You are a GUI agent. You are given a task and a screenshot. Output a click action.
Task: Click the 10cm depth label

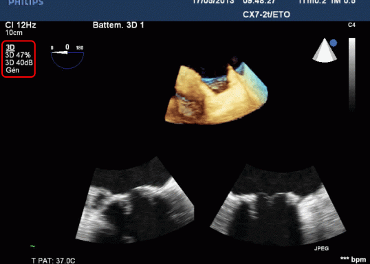[x=14, y=32]
